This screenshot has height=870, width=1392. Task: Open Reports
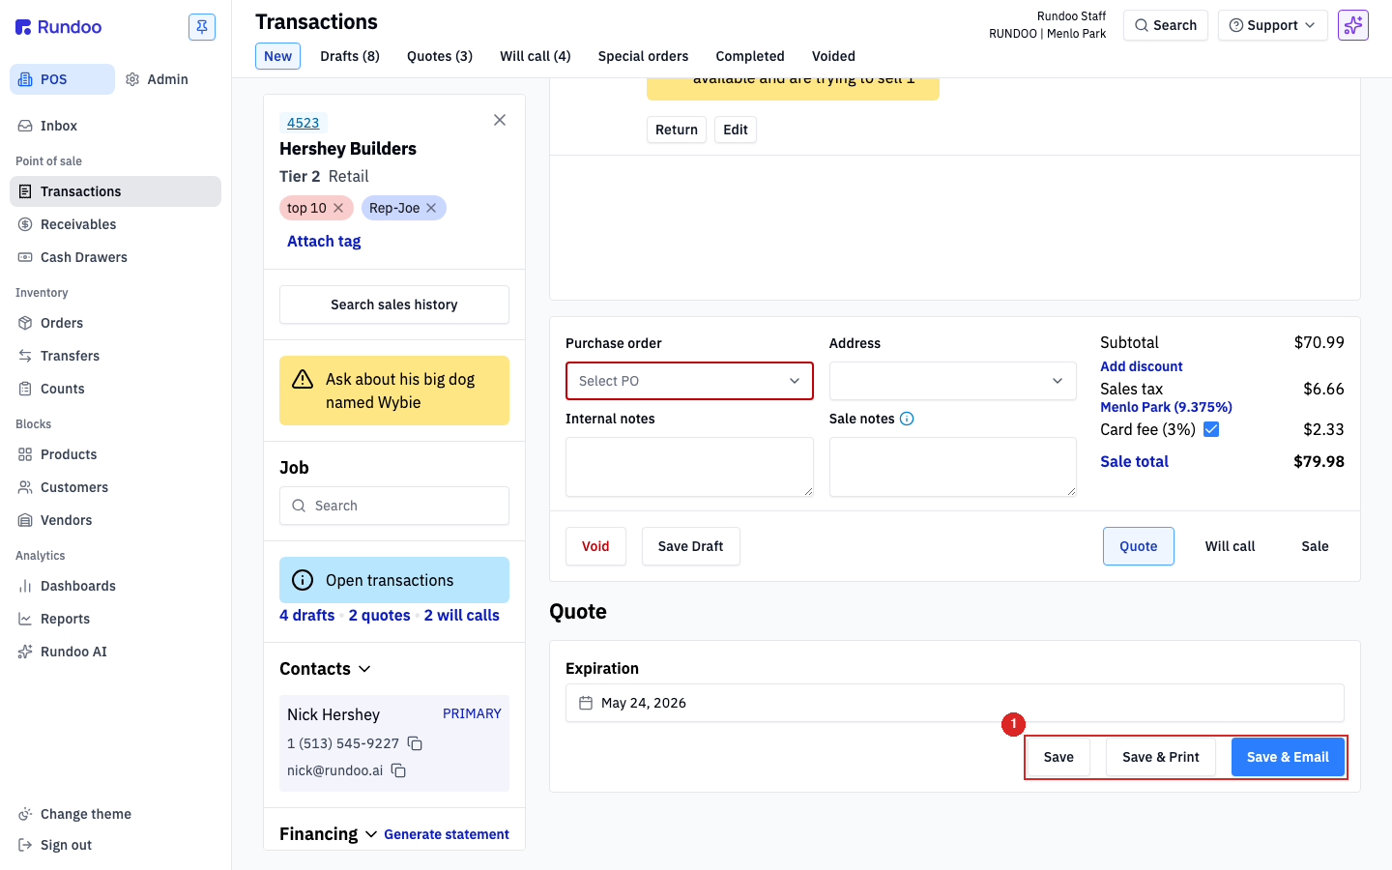(x=116, y=619)
